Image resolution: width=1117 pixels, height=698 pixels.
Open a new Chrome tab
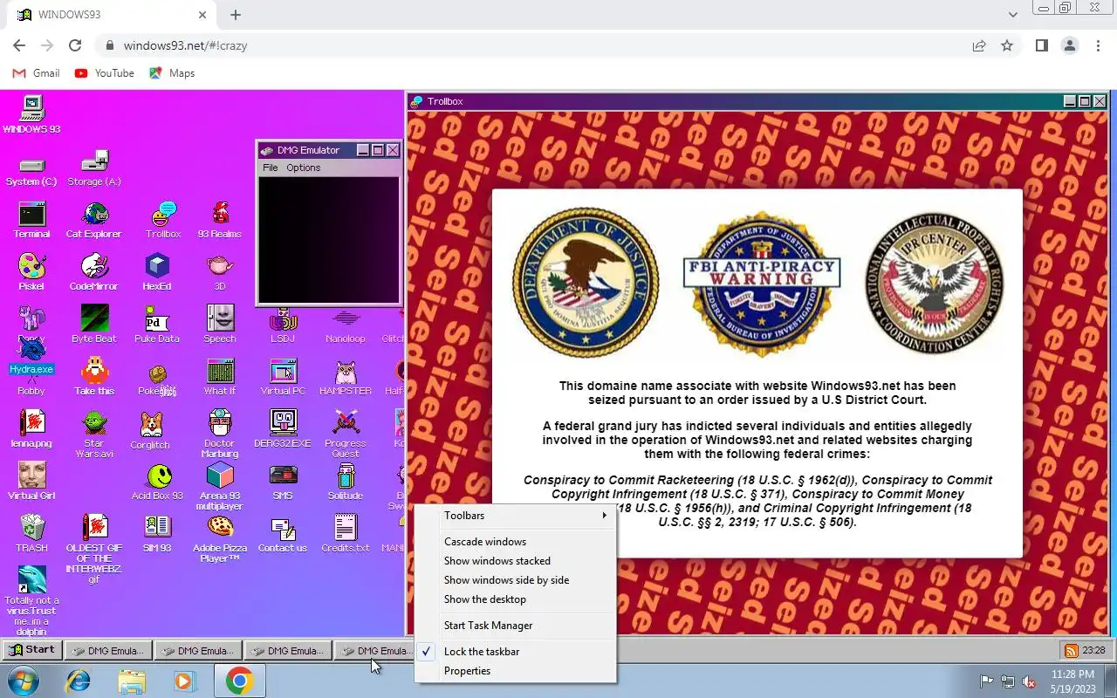(x=236, y=15)
